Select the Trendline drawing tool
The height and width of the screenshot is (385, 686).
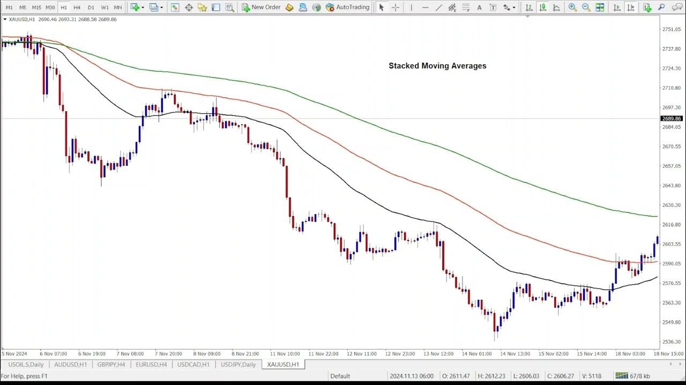pos(439,7)
